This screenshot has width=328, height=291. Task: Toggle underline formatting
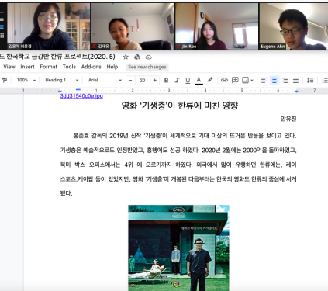pos(188,81)
